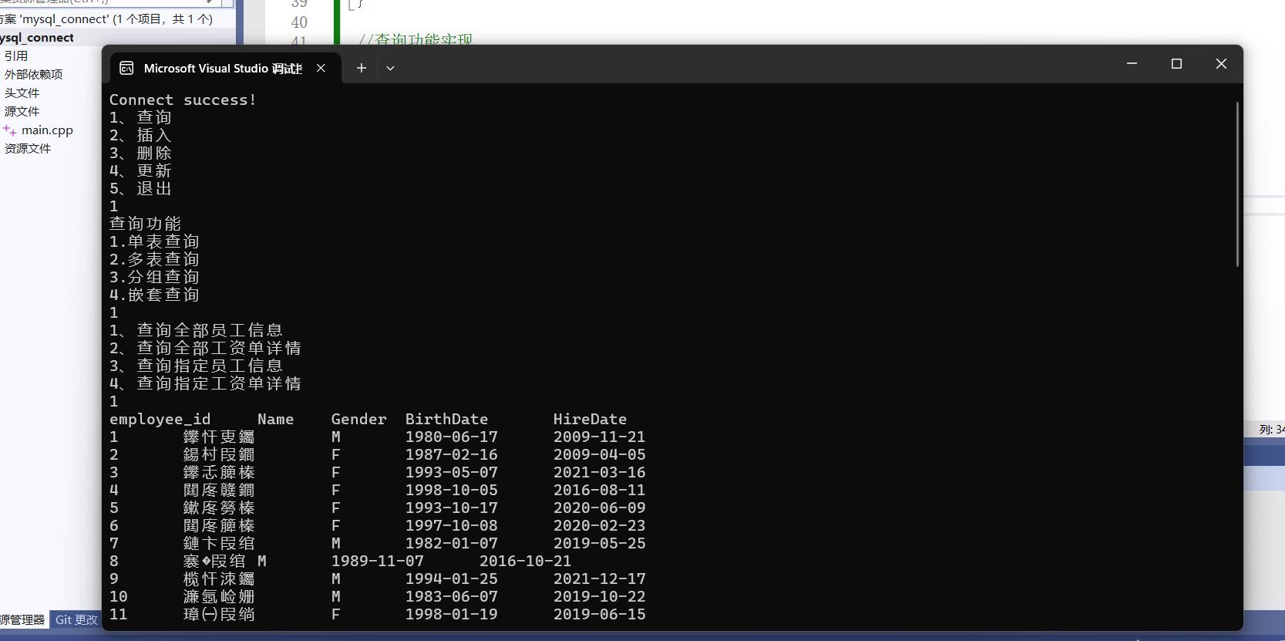Click birth date 1998-10-05 in row 4
This screenshot has width=1285, height=641.
[451, 491]
